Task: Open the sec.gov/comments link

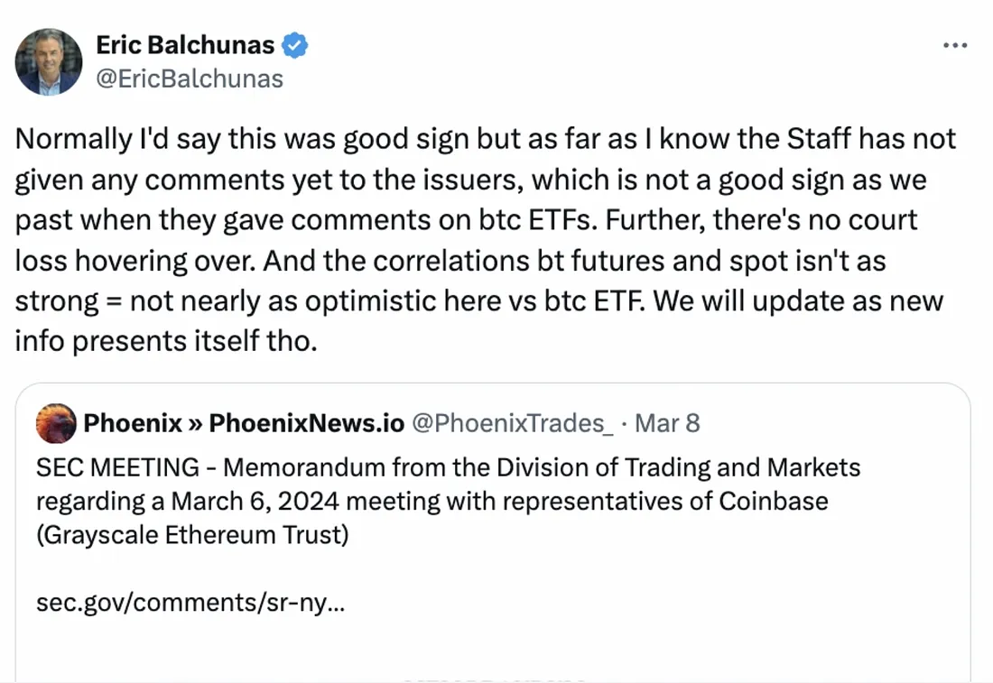Action: [190, 602]
